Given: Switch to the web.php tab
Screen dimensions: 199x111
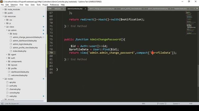Looking at the screenshot, I should [x=58, y=9].
